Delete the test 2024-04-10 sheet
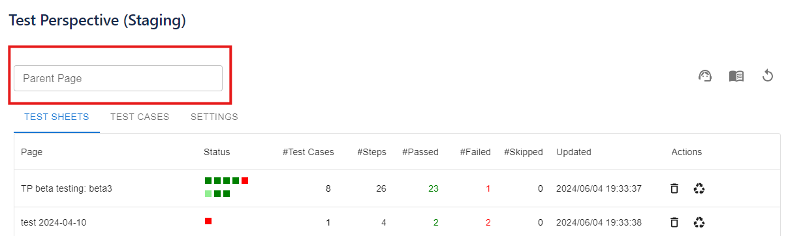Image resolution: width=788 pixels, height=236 pixels. (674, 222)
